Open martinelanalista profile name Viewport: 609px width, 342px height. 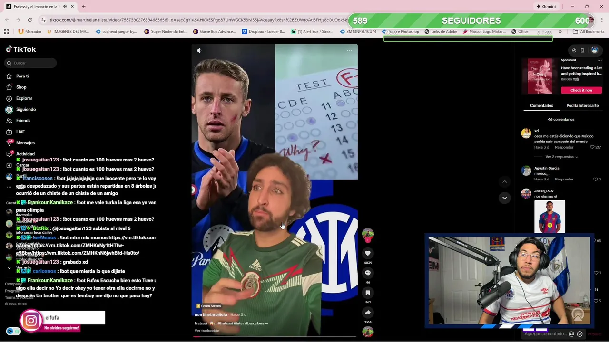coord(211,315)
